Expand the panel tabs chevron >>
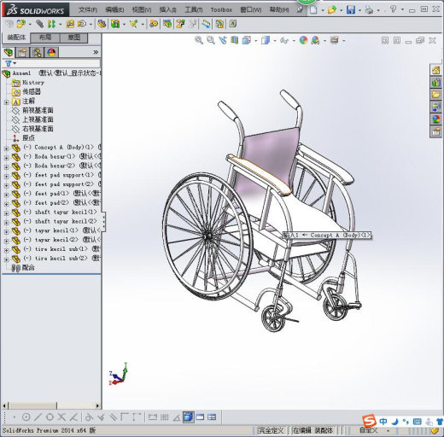444x437 pixels. point(96,52)
